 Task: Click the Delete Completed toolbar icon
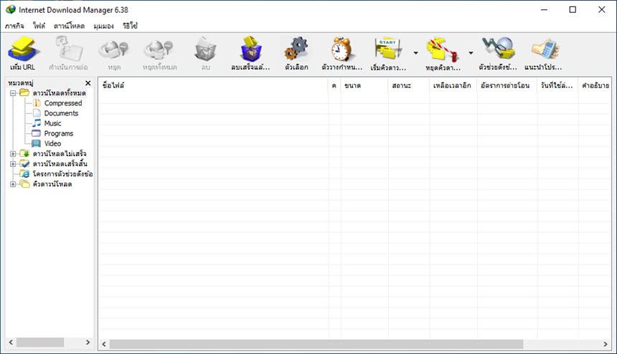tap(250, 49)
